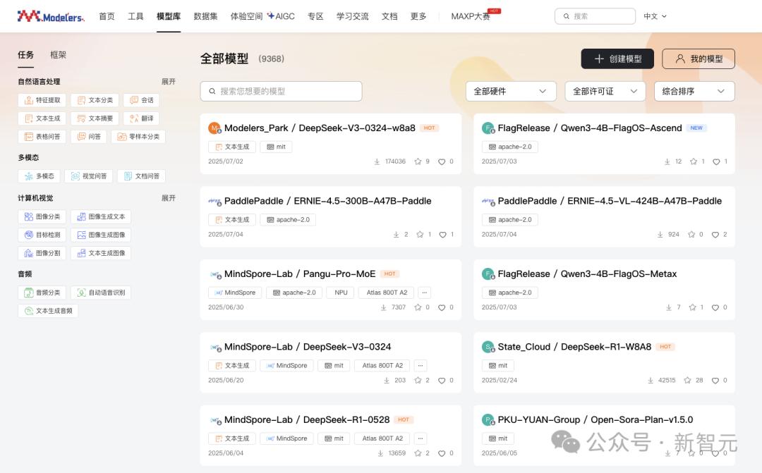
Task: Click the star icon on Pangu-Pro-MoE card
Action: point(418,307)
